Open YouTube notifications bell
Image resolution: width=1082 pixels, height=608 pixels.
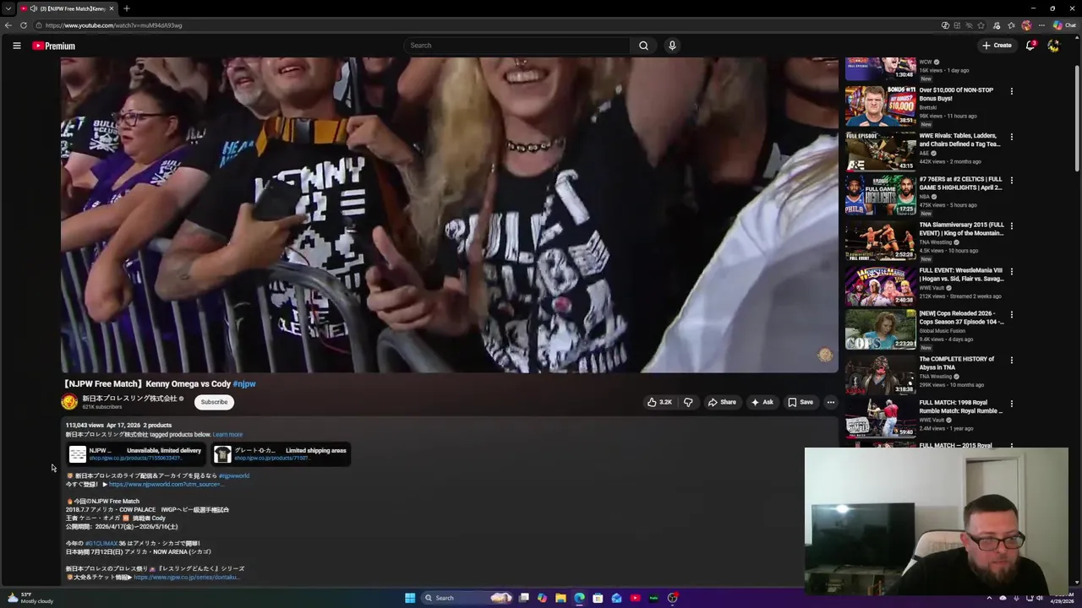click(x=1030, y=46)
